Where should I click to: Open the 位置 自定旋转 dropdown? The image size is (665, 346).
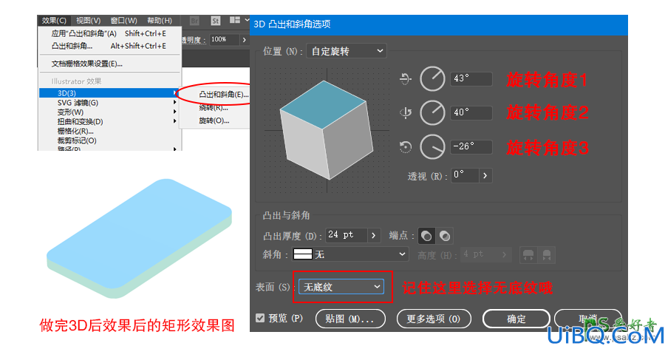347,51
